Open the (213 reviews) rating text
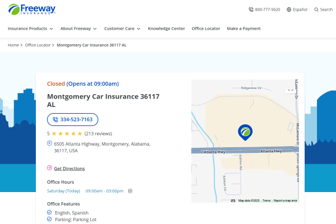The height and width of the screenshot is (224, 336). coord(98,133)
